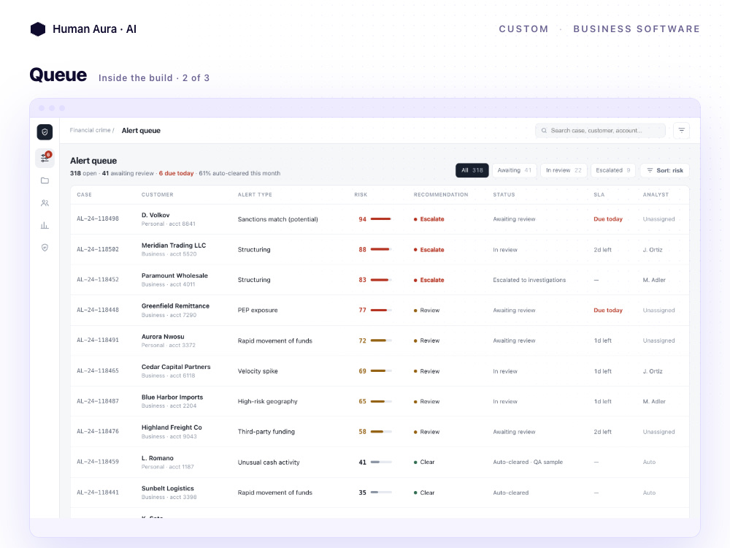Click the Analyst column header

(656, 195)
